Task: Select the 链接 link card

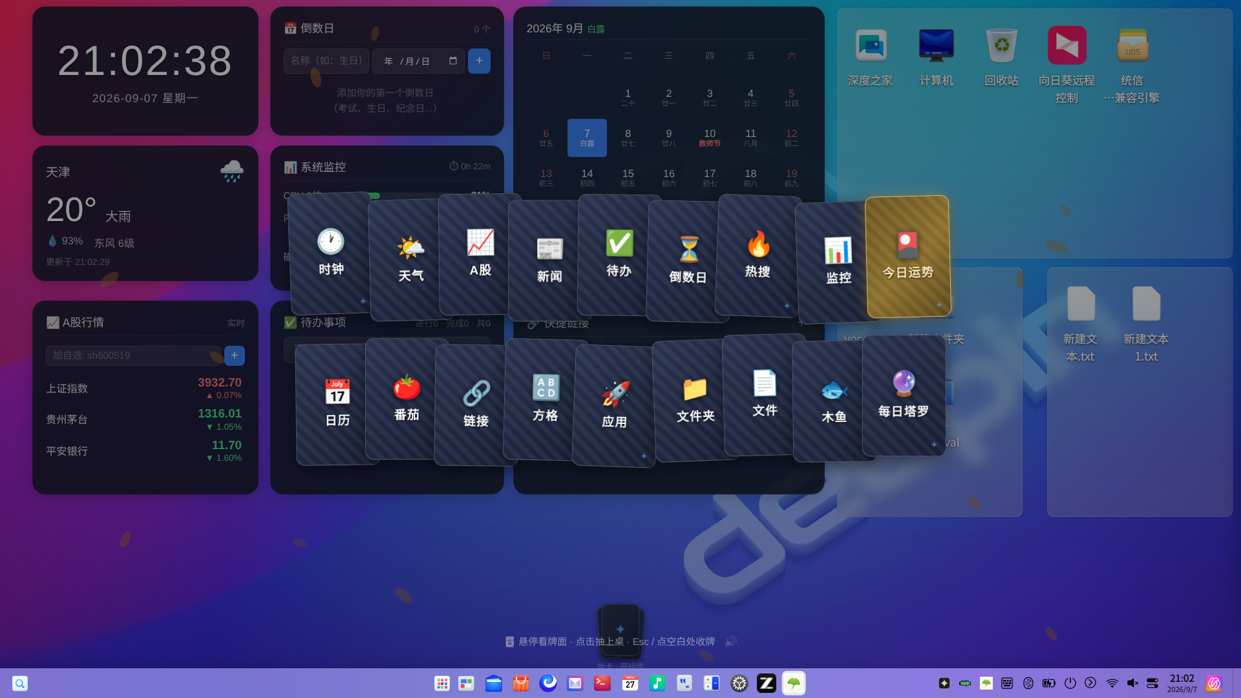Action: tap(476, 405)
